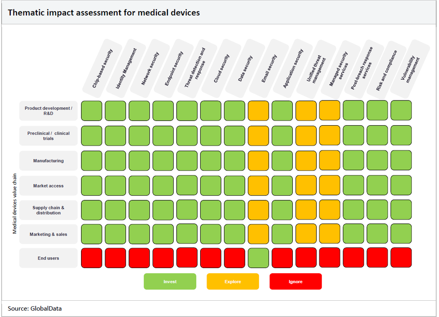The height and width of the screenshot is (317, 439).
Task: Select the Market access Managed security services cell
Action: (330, 185)
